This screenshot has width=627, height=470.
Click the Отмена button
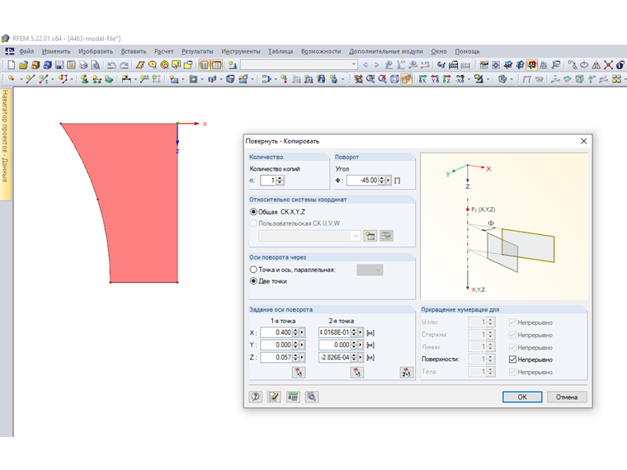(567, 397)
